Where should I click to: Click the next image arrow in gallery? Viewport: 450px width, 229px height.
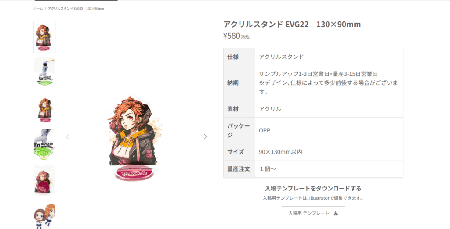point(205,137)
